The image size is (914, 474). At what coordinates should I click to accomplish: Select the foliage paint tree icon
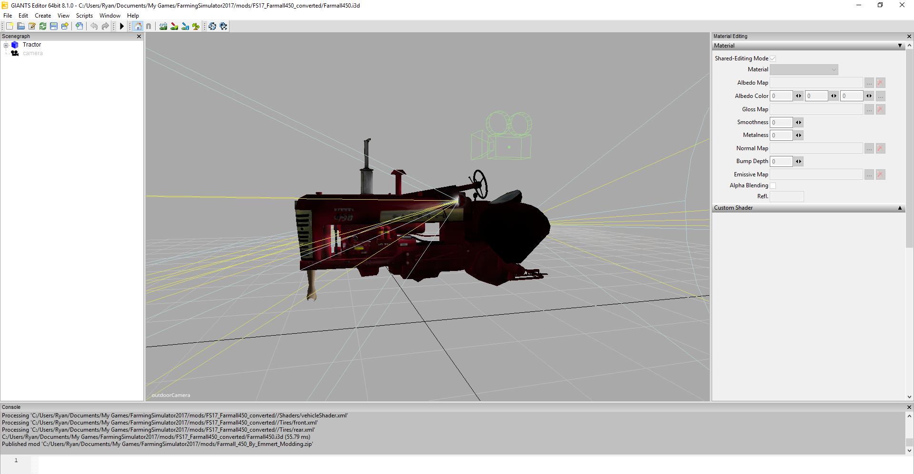(x=196, y=26)
